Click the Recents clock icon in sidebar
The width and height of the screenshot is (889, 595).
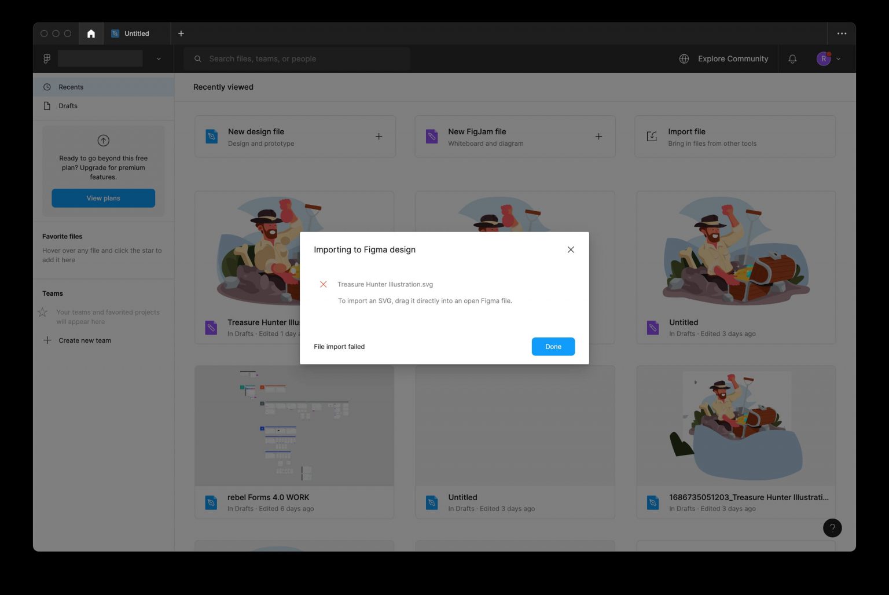(x=47, y=87)
